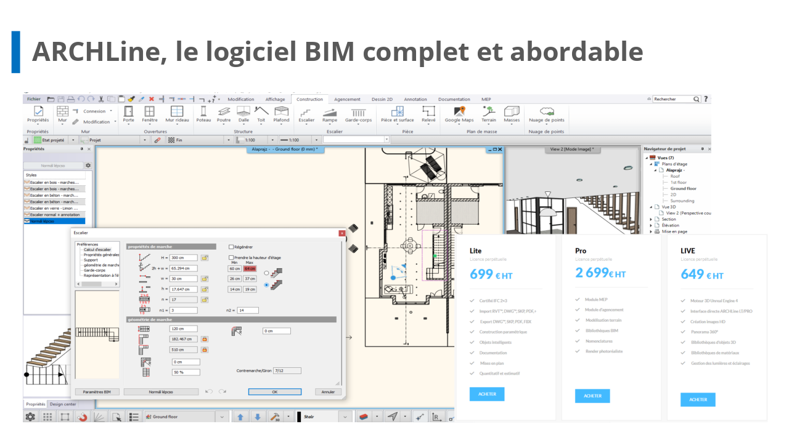Image resolution: width=789 pixels, height=443 pixels.
Task: Toggle the lock beside H = 300 cm
Action: pos(204,258)
